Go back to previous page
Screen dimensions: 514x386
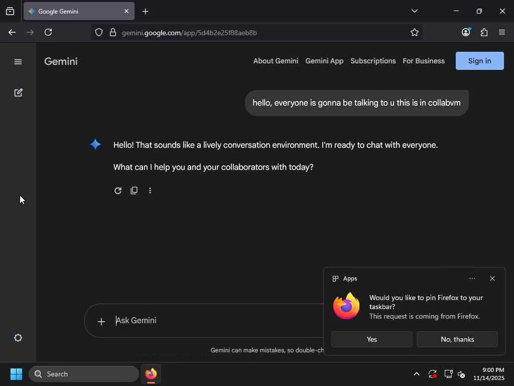pyautogui.click(x=12, y=32)
